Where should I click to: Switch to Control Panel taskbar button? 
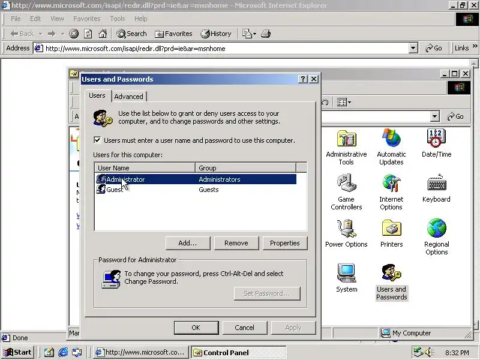point(238,353)
